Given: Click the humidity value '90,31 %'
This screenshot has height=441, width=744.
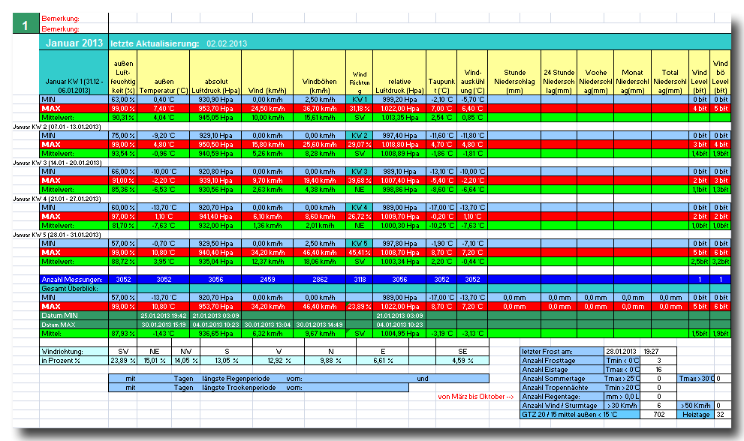Looking at the screenshot, I should click(x=123, y=118).
